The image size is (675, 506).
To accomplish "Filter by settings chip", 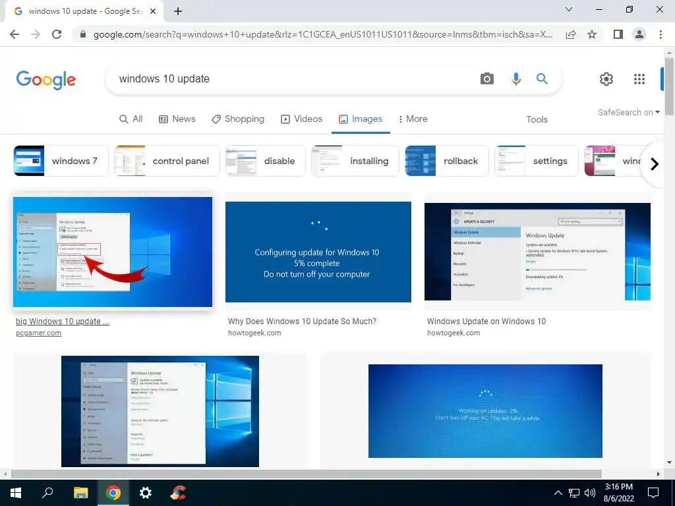I will 537,161.
